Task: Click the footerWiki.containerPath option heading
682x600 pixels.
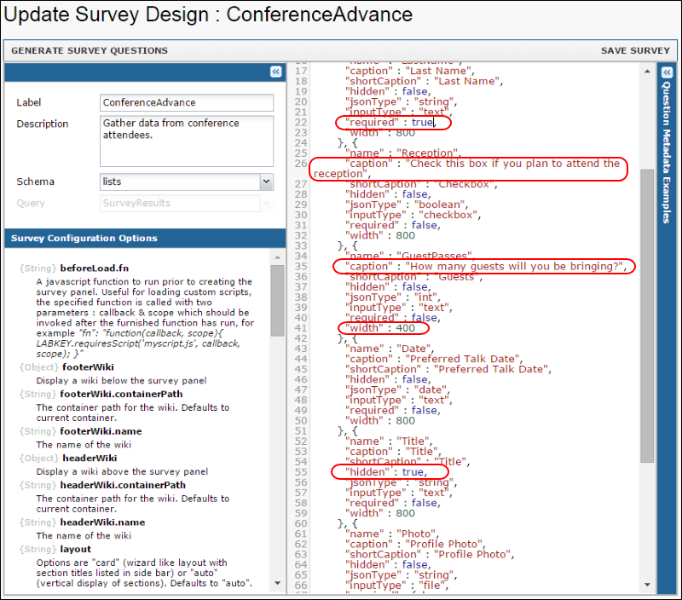Action: coord(121,395)
